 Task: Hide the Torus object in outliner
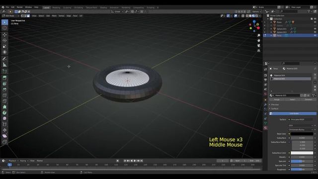pyautogui.click(x=315, y=35)
